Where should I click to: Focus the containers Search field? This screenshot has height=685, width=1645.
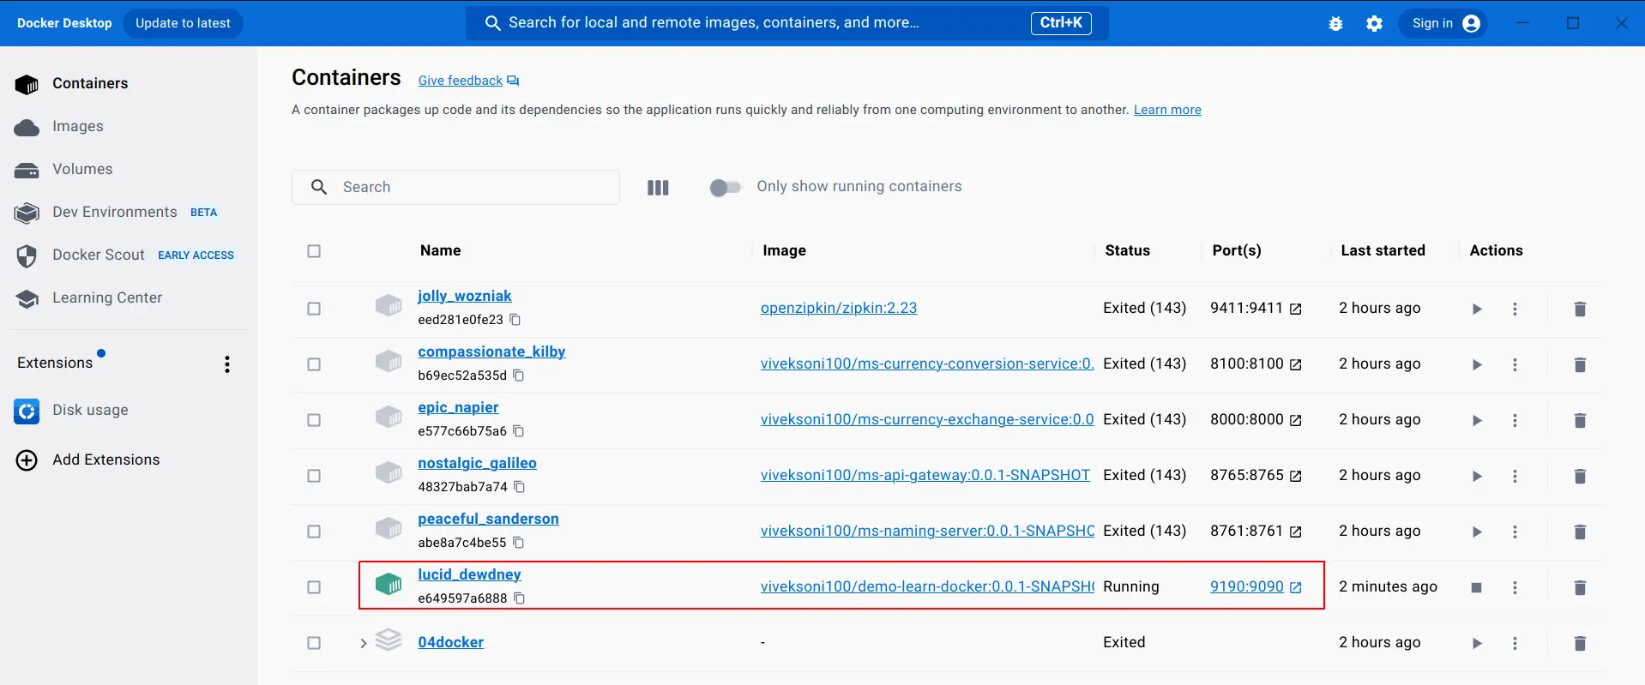(x=455, y=187)
